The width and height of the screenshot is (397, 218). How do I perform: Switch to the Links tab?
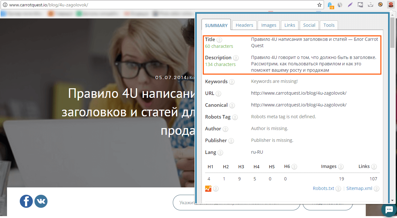click(x=290, y=25)
